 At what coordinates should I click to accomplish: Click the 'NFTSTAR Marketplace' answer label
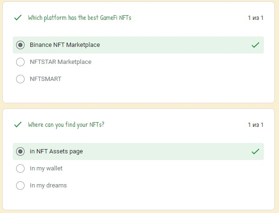61,62
